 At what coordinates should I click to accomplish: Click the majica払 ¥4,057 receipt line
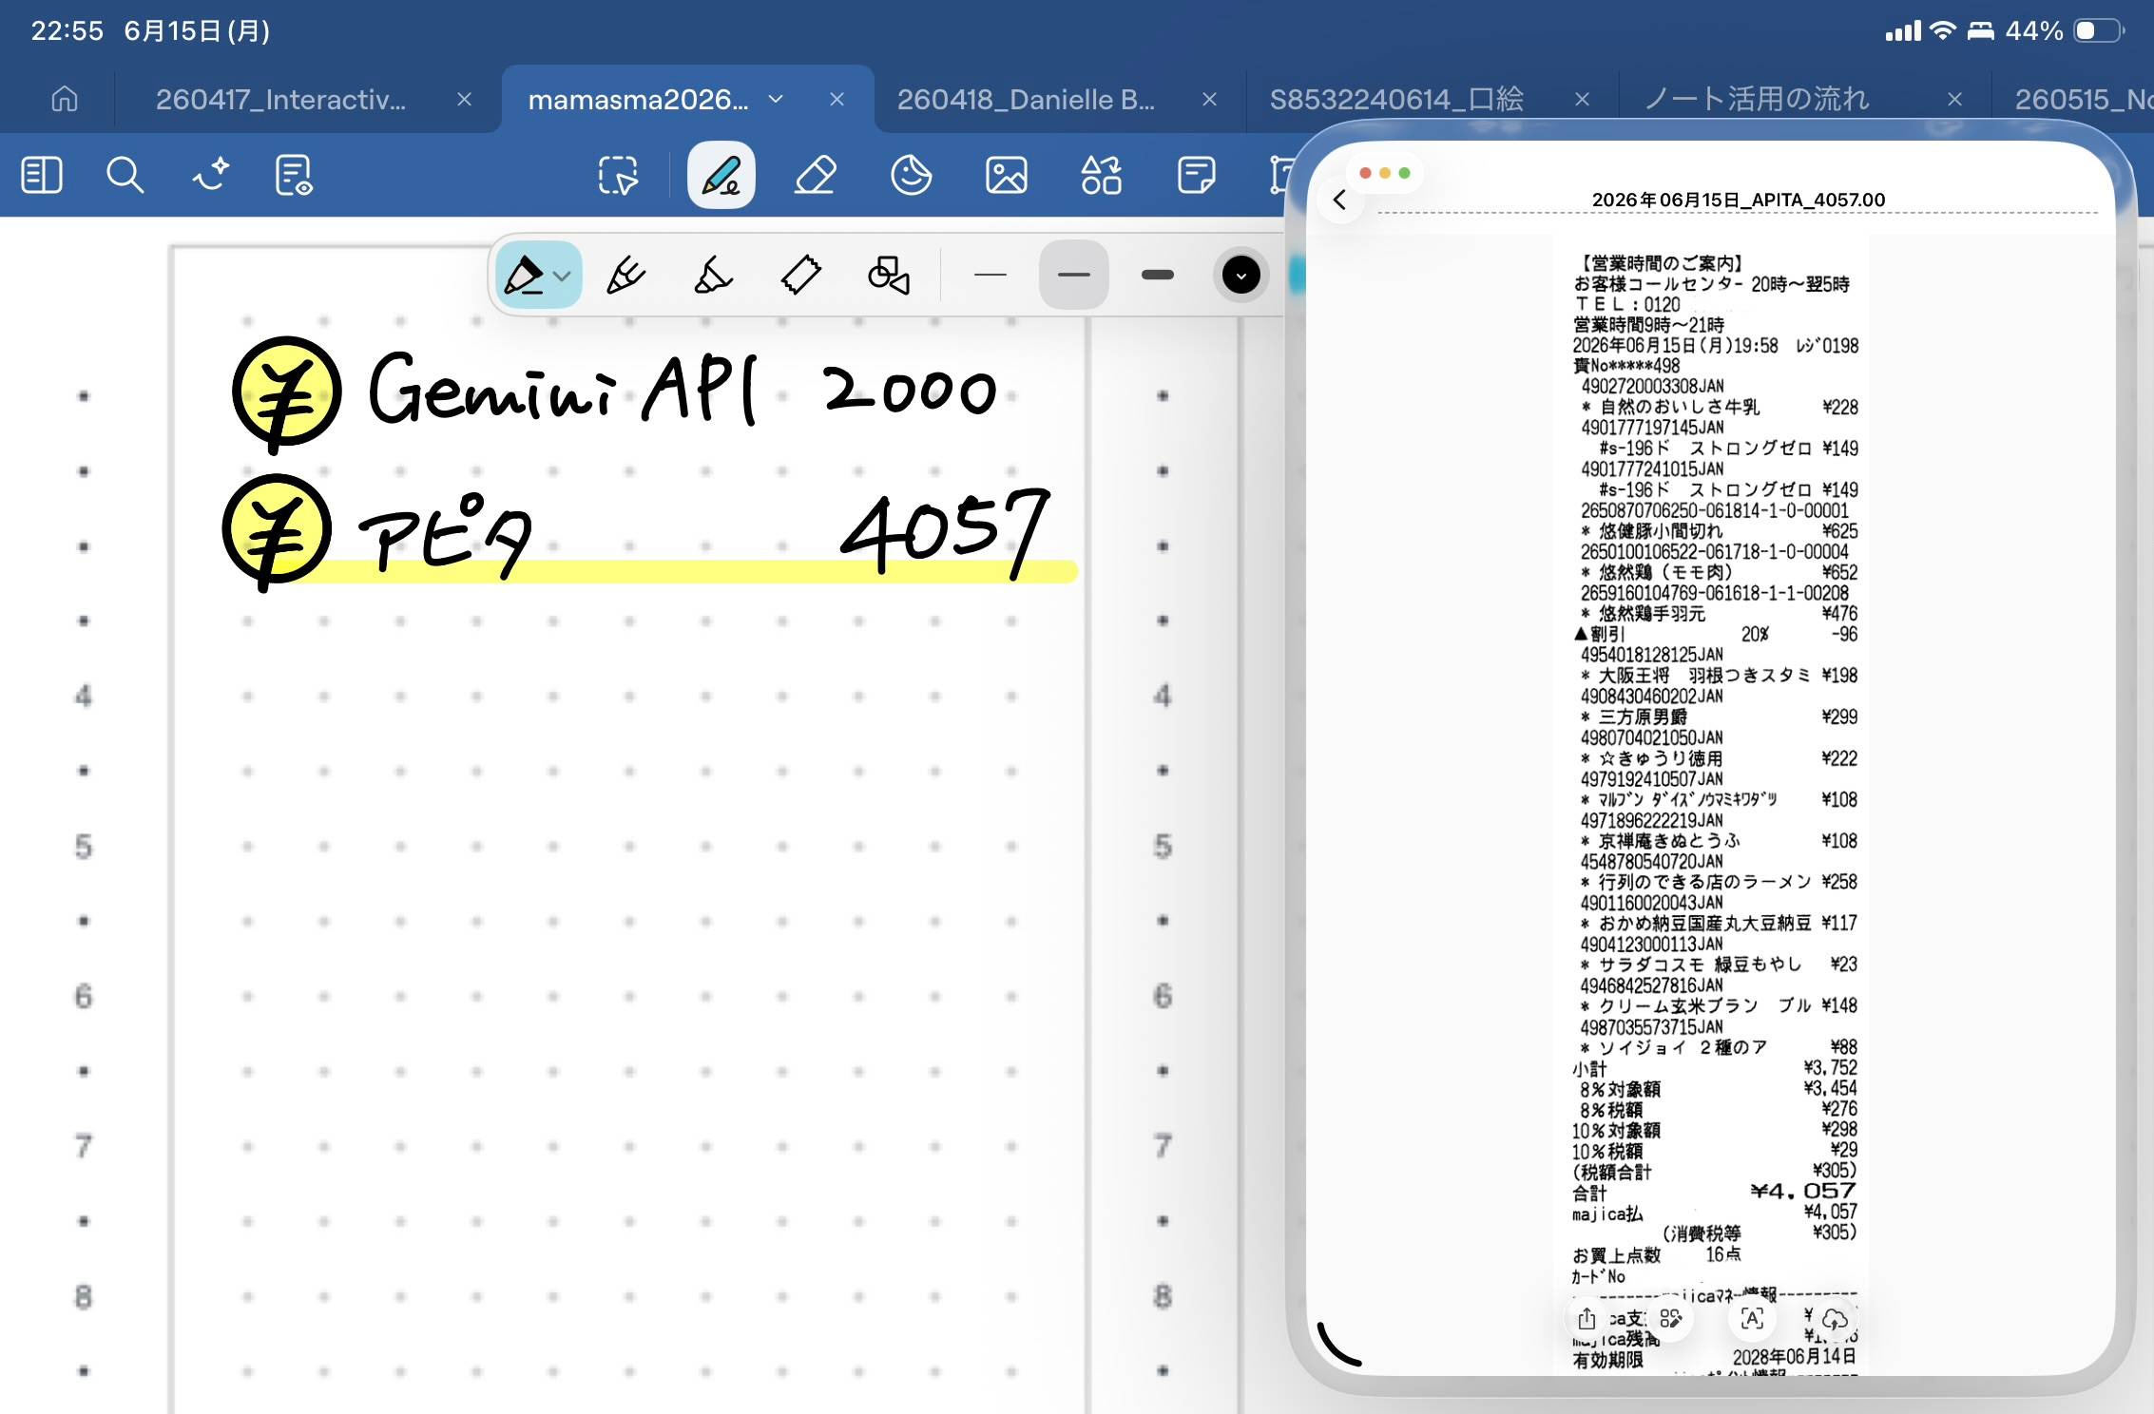pos(1714,1213)
